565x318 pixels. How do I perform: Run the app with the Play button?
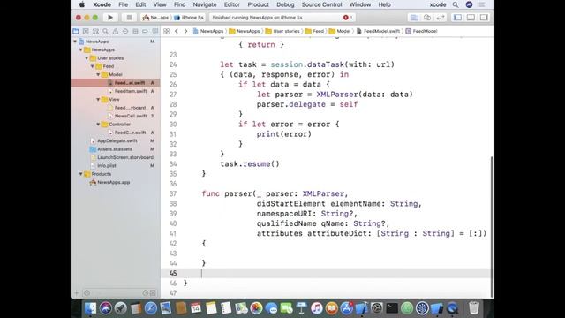110,18
